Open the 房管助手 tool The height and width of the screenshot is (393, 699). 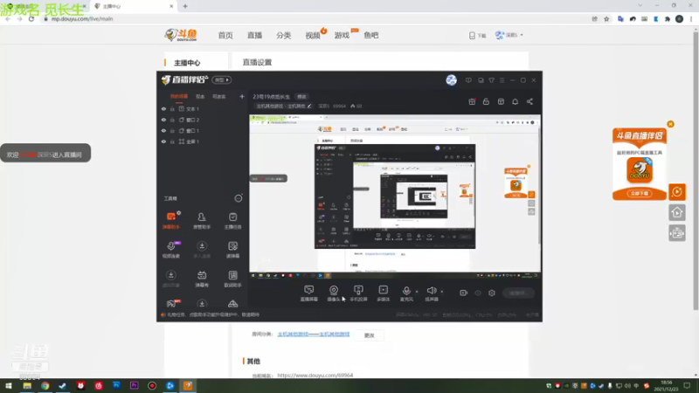click(202, 220)
